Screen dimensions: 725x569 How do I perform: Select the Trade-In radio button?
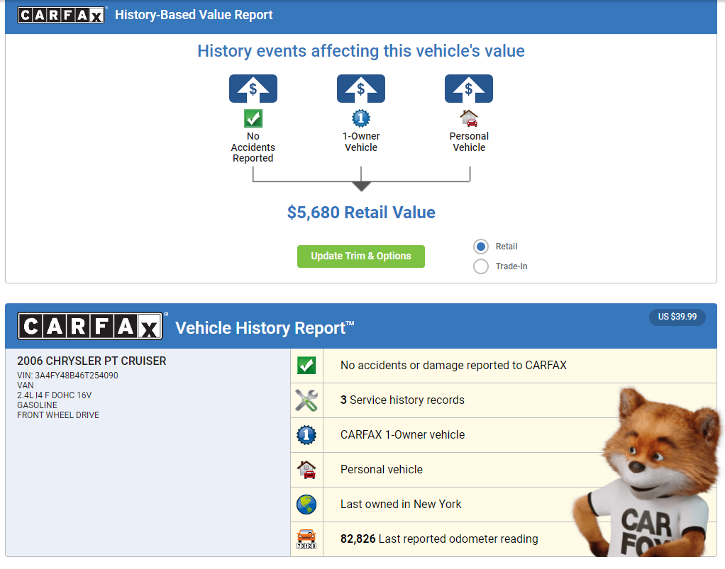[481, 266]
